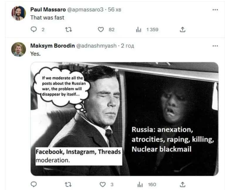Open more options for Maksym Borodin's tweet
This screenshot has width=225, height=190.
215,46
